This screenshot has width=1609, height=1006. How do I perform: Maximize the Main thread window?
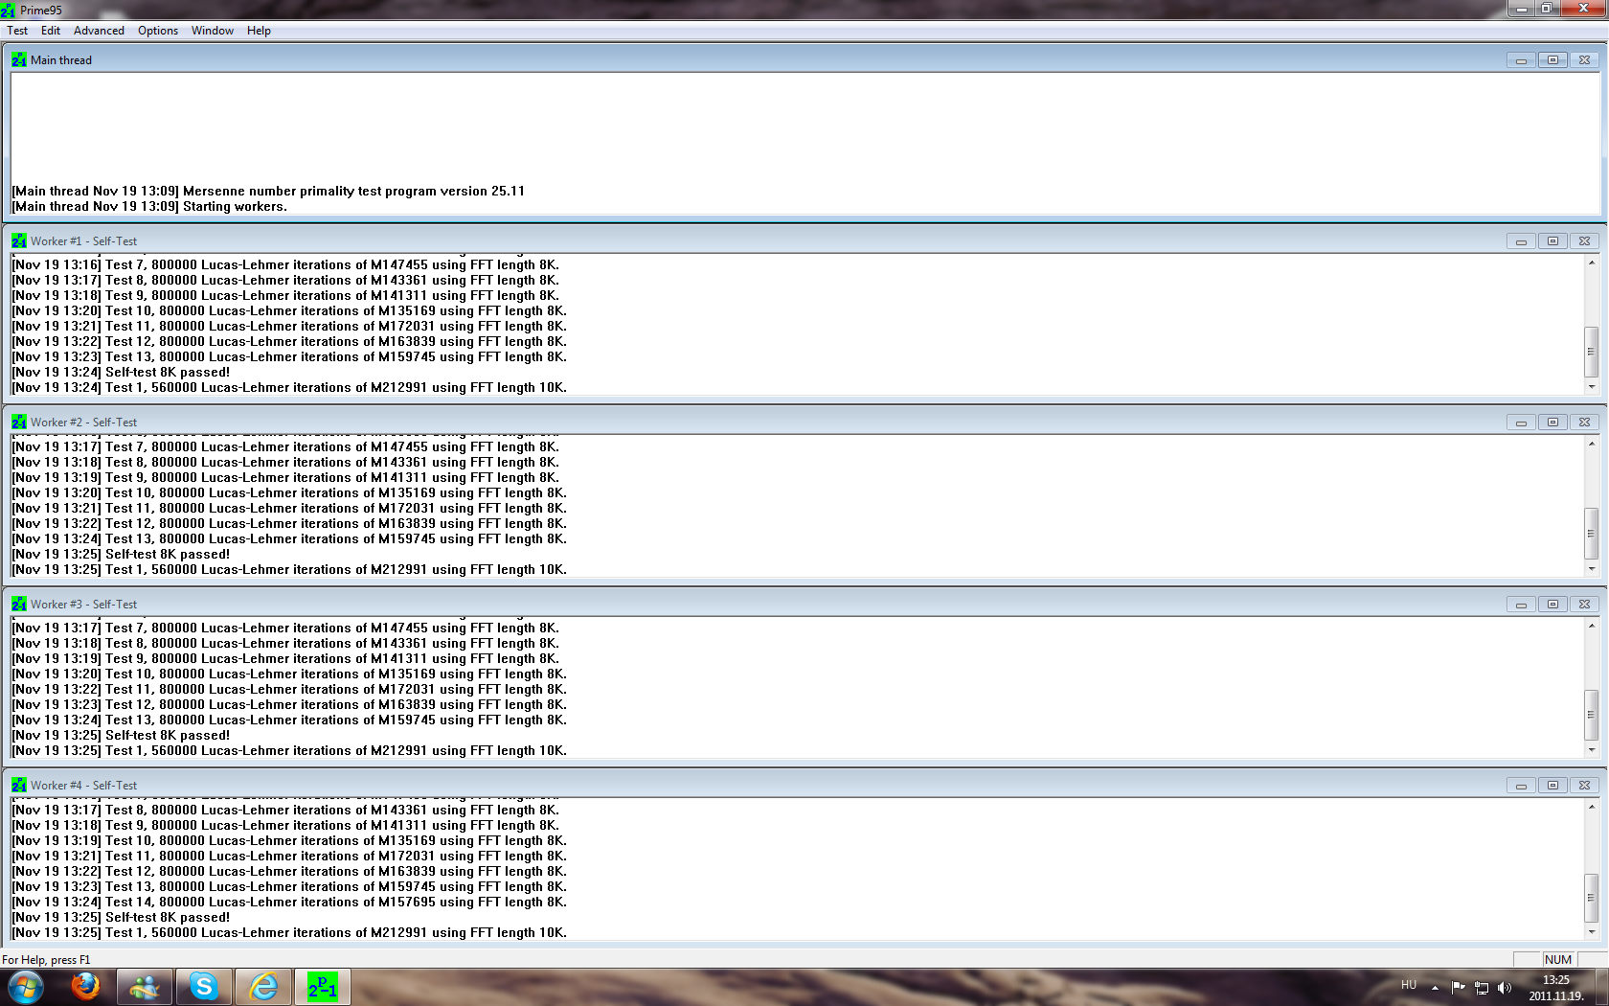[1552, 60]
